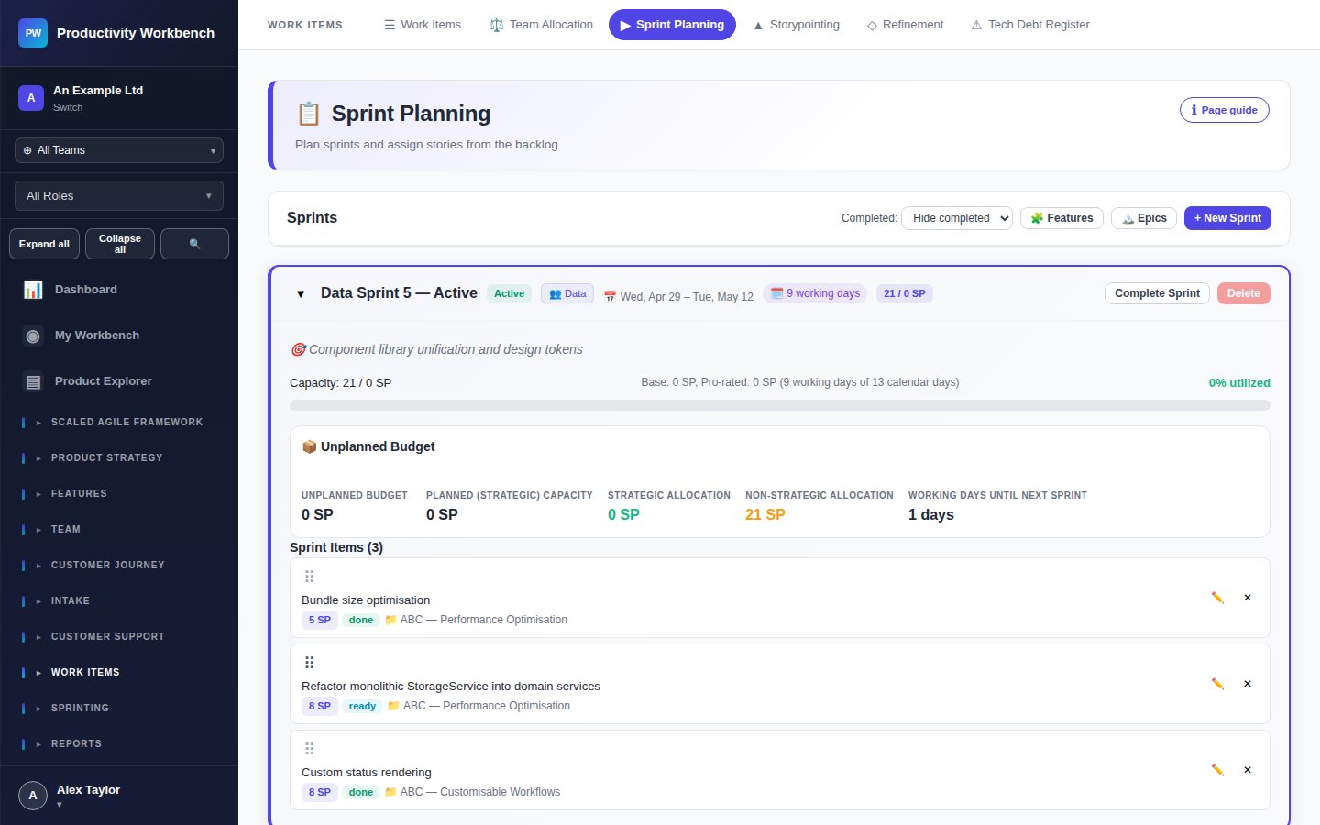Screen dimensions: 1320x825
Task: Click the PW Productivity Workbench logo icon
Action: tap(33, 33)
